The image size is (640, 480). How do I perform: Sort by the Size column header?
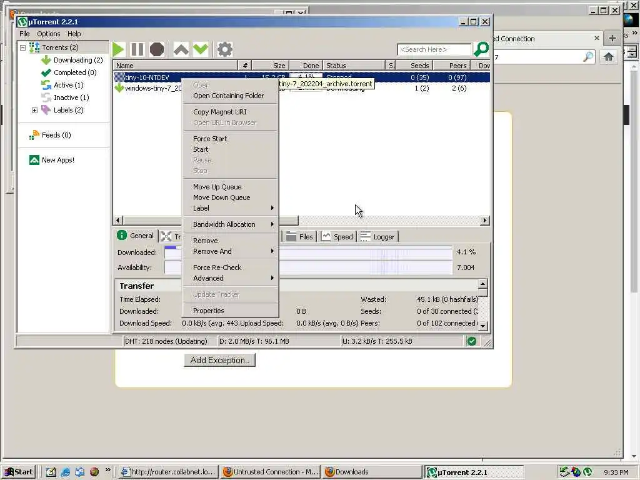pyautogui.click(x=271, y=66)
